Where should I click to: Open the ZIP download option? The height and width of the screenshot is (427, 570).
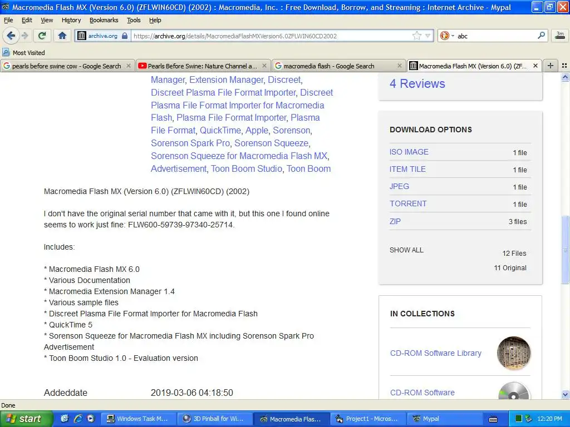pyautogui.click(x=395, y=221)
